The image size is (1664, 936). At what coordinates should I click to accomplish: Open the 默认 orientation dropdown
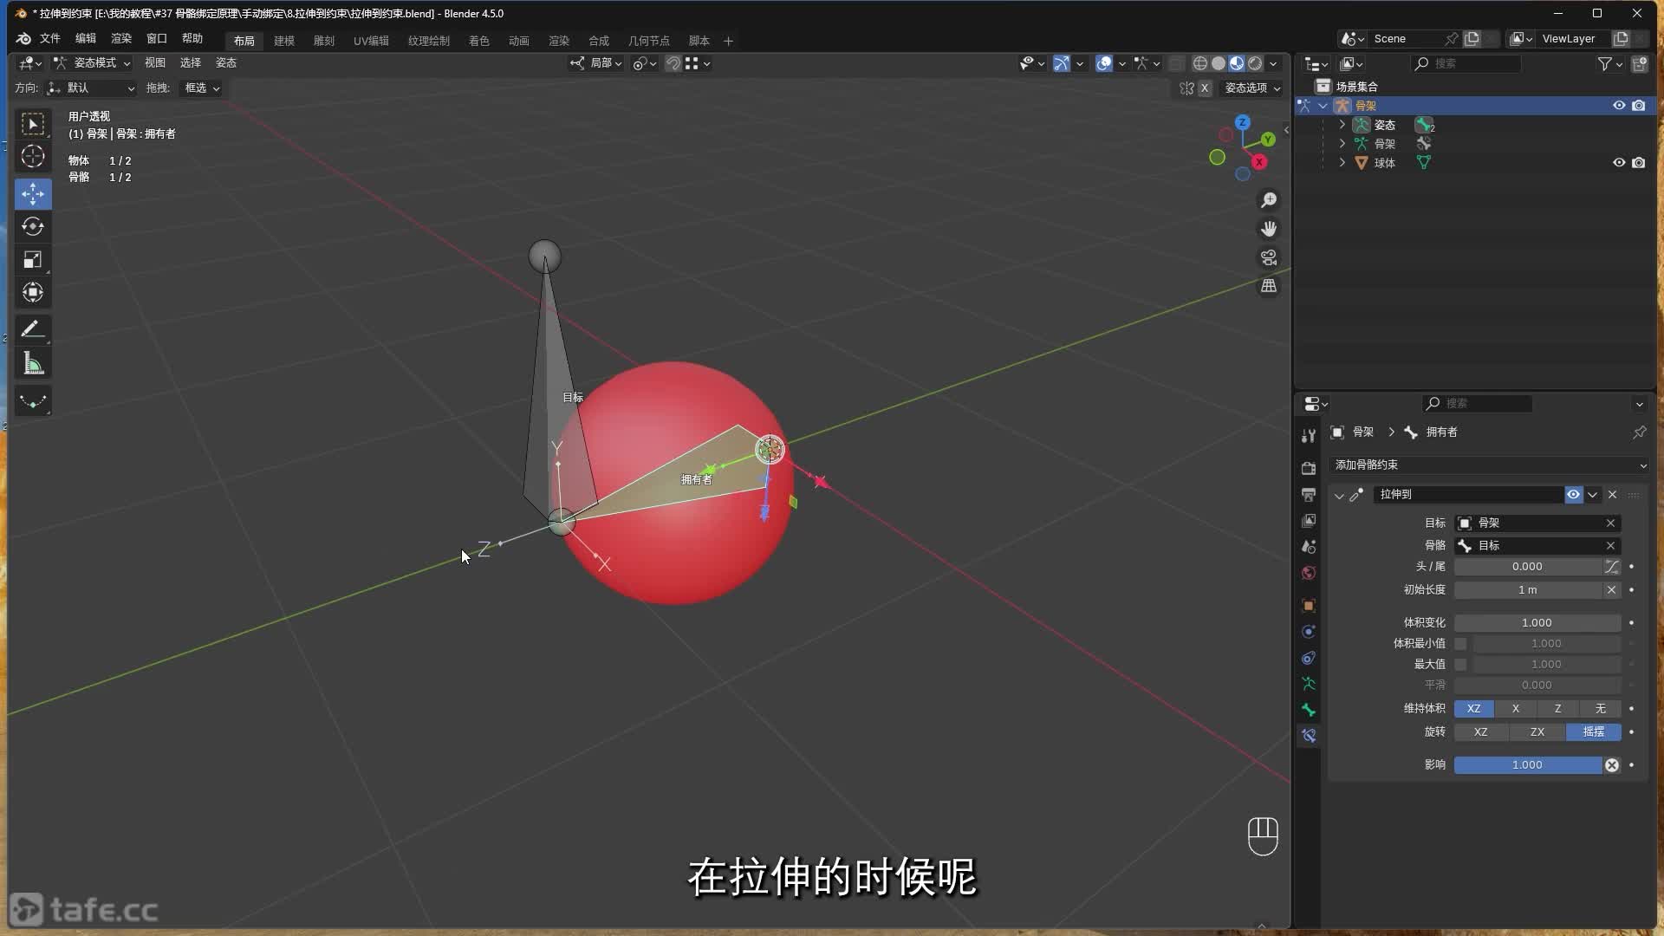coord(91,88)
